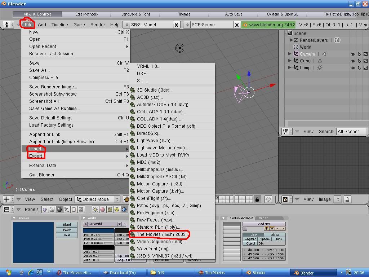Click the camera data icon in Camera row
The width and height of the screenshot is (369, 277).
(x=324, y=54)
